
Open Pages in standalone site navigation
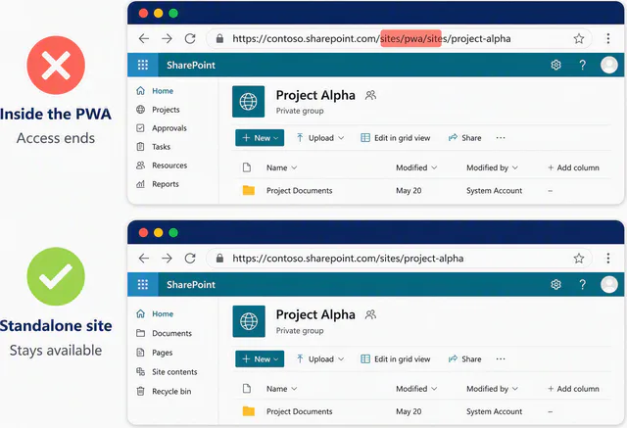pyautogui.click(x=155, y=353)
